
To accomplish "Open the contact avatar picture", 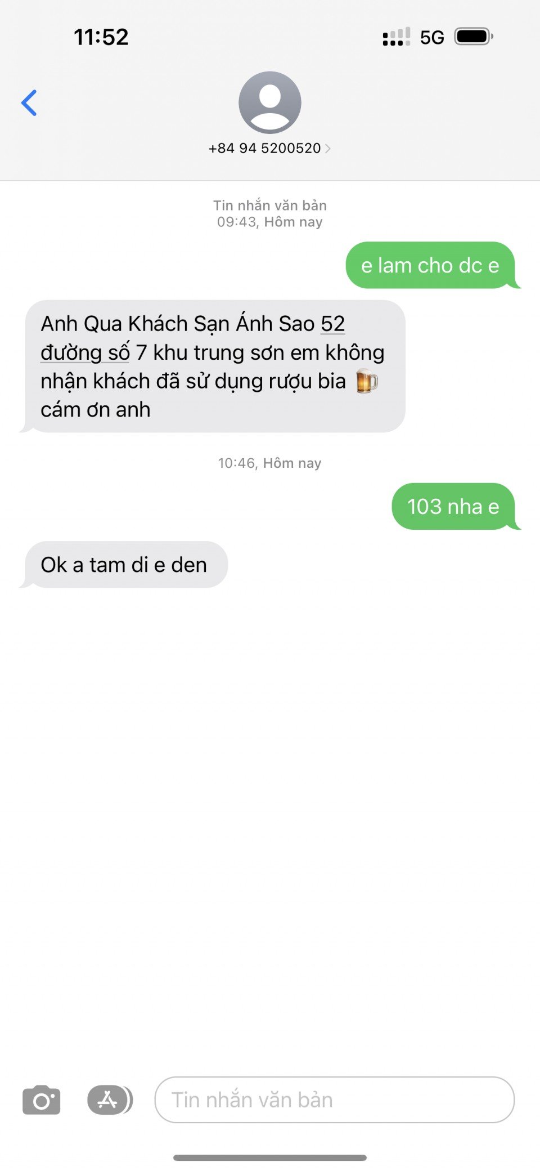I will click(x=270, y=102).
